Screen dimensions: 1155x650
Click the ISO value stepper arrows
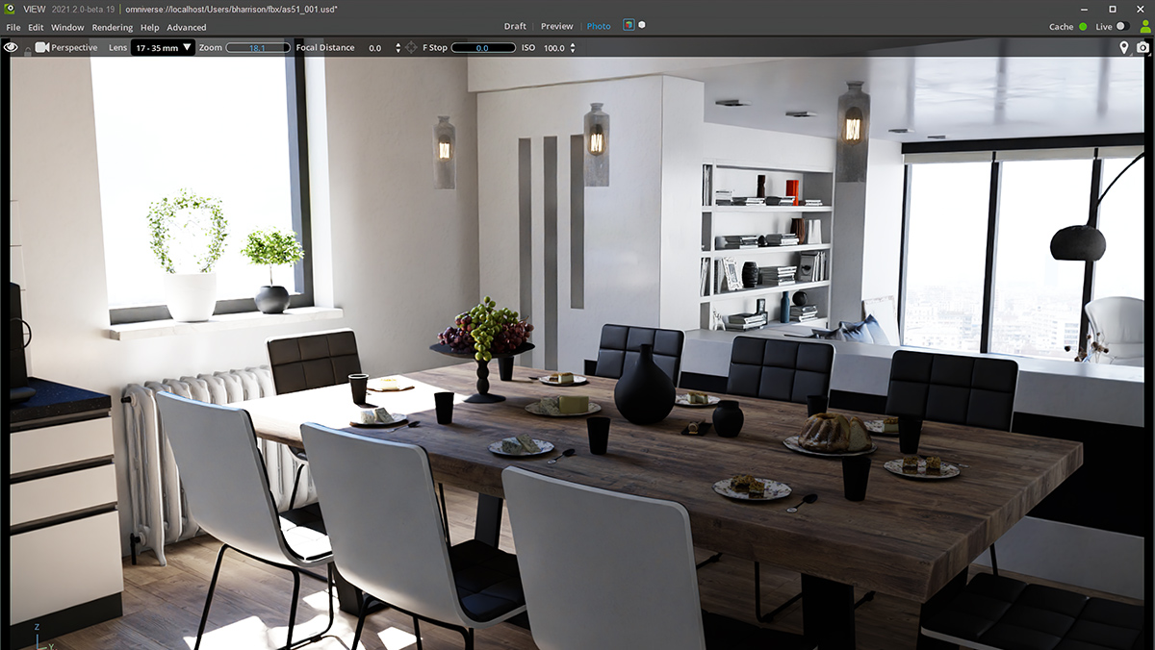tap(573, 47)
